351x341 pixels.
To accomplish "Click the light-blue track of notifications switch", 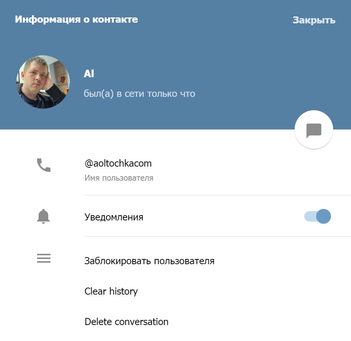I will pos(310,216).
